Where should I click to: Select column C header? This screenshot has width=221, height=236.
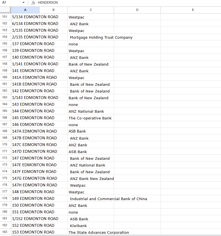tap(91, 10)
